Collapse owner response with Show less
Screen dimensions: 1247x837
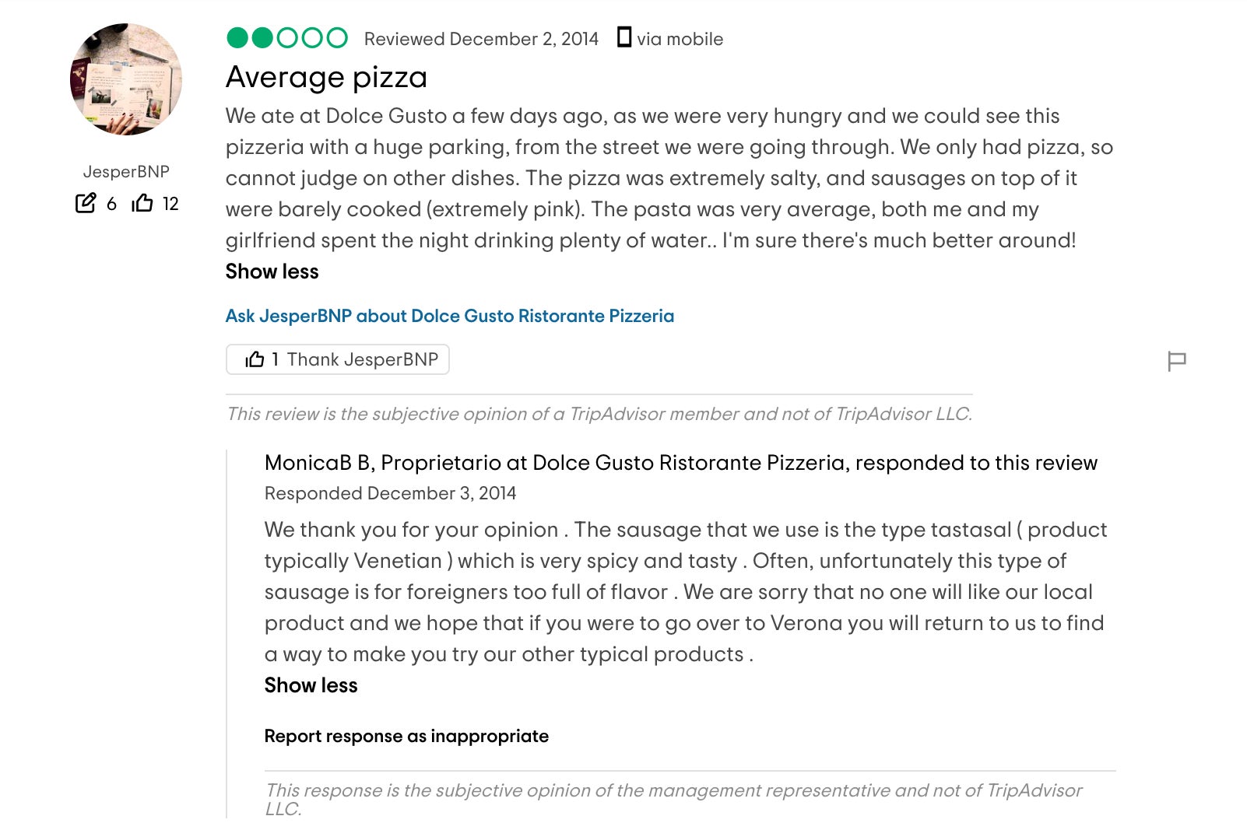click(x=311, y=685)
